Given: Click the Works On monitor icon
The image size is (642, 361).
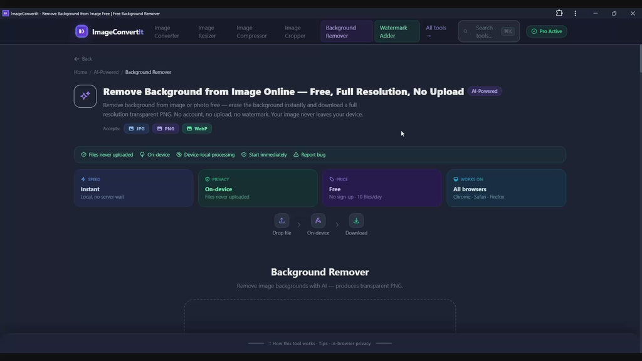Looking at the screenshot, I should coord(456,179).
